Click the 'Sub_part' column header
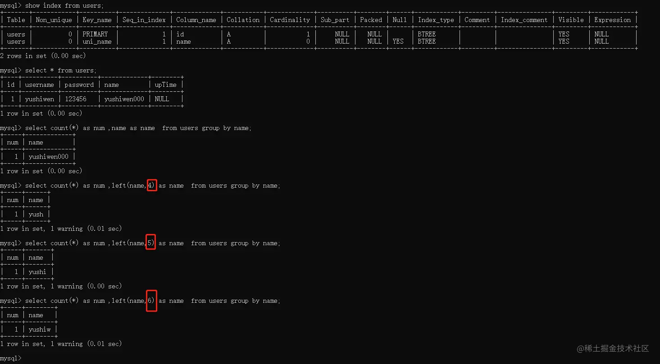The width and height of the screenshot is (660, 364). pyautogui.click(x=335, y=20)
